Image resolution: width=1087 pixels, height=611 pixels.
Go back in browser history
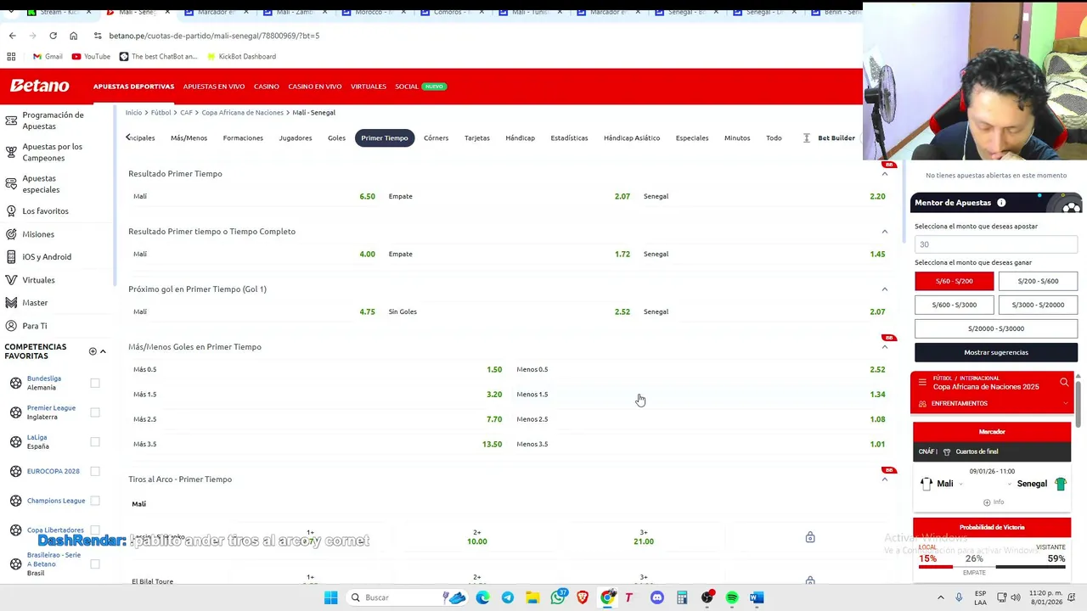click(12, 36)
